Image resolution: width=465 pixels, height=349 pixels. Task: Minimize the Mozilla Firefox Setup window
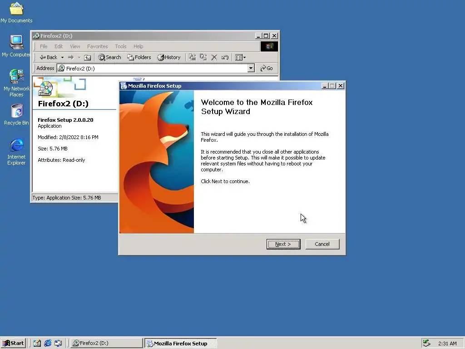coord(324,86)
